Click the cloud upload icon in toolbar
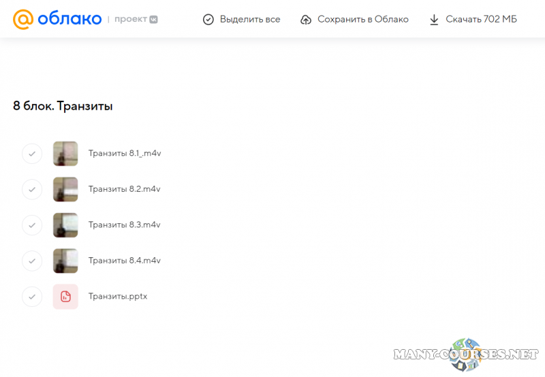Screen dimensions: 545x377 [x=307, y=20]
